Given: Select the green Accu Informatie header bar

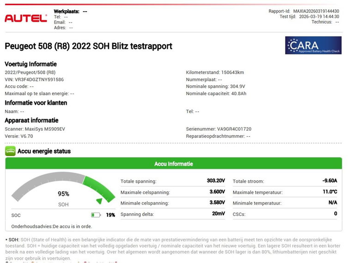Looking at the screenshot, I should [174, 164].
